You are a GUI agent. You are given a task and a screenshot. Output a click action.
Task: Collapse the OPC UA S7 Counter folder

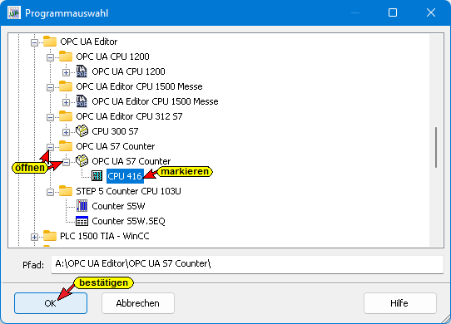pyautogui.click(x=50, y=147)
